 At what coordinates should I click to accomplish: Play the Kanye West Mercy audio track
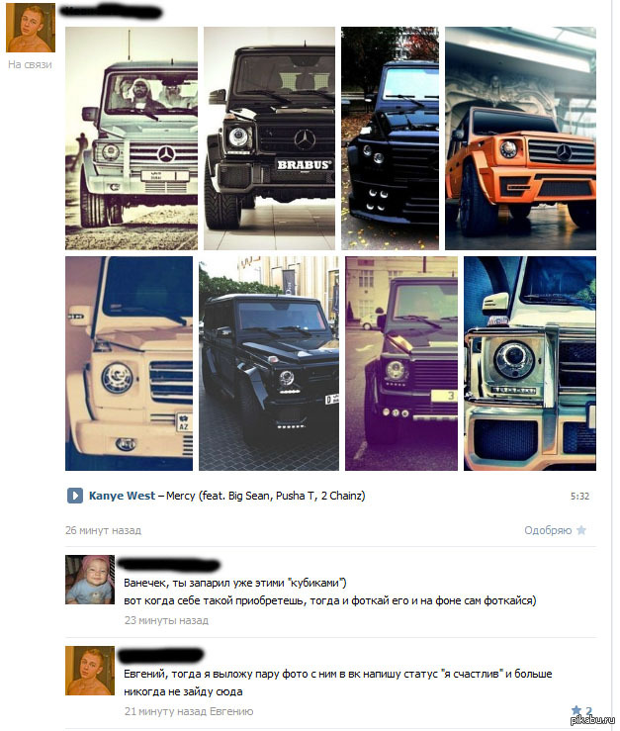[74, 496]
